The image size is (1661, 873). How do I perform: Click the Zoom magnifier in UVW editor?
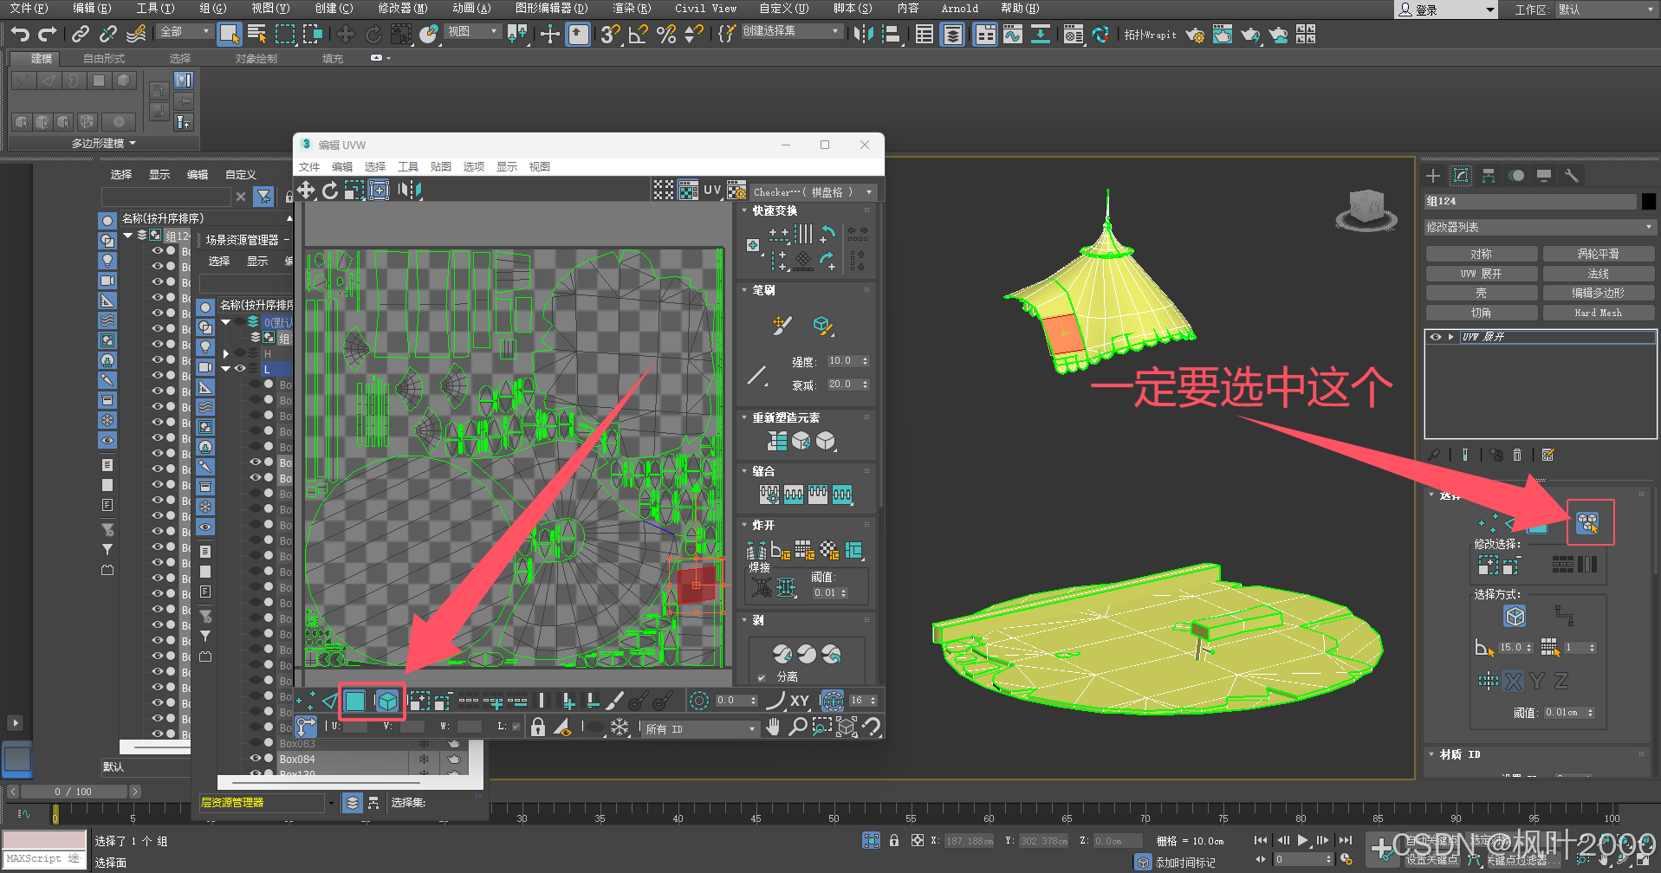pos(798,727)
